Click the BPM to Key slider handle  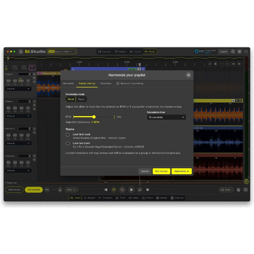[x=94, y=117]
